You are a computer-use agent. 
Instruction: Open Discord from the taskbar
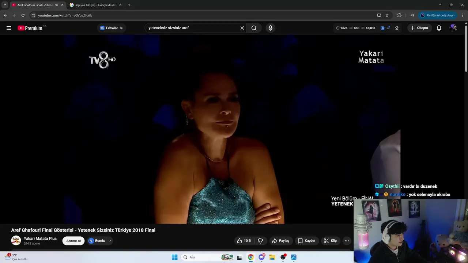pos(261,257)
